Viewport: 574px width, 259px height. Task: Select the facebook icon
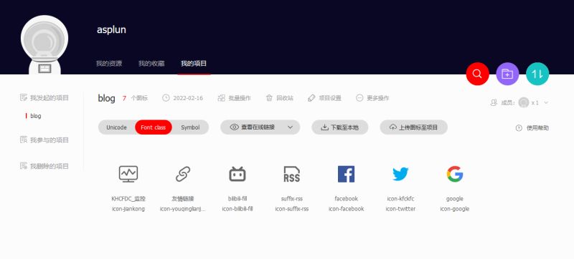click(x=346, y=174)
